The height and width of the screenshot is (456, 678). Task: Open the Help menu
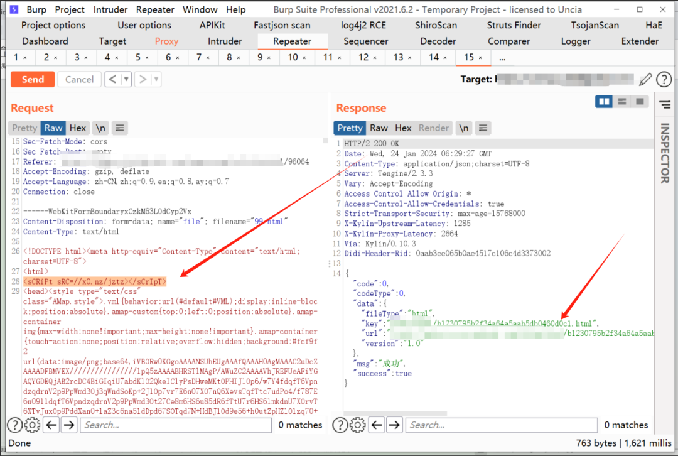[x=235, y=9]
